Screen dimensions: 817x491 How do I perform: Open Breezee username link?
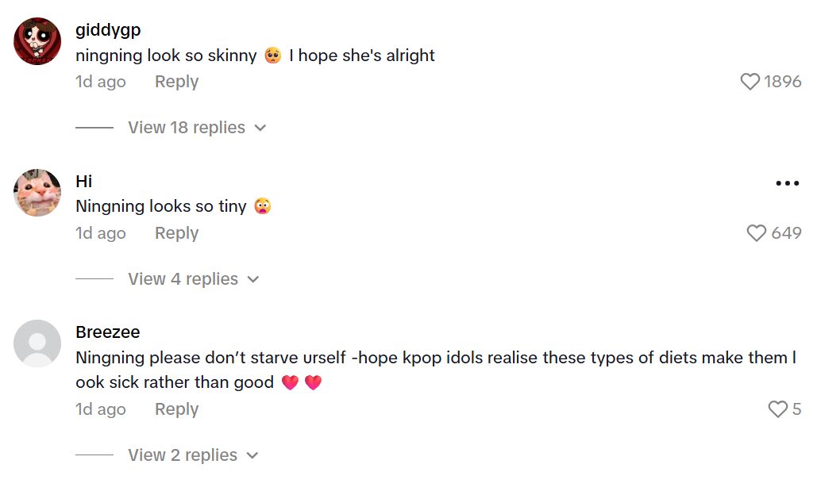point(108,332)
